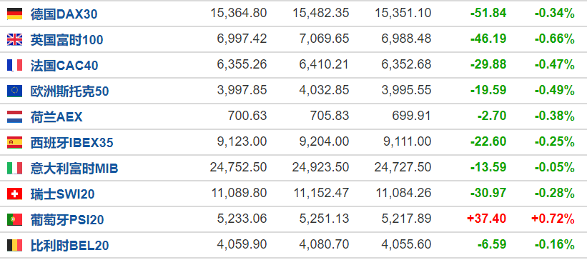Image resolution: width=587 pixels, height=260 pixels.
Task: Open the 瑞士SWI20 index link
Action: pos(62,194)
